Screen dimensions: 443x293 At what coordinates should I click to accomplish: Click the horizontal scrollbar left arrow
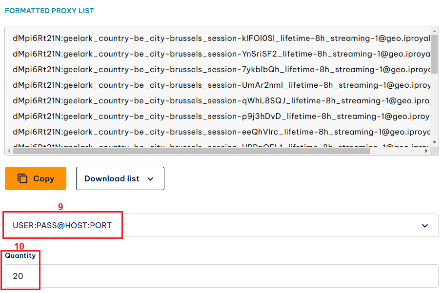[x=9, y=151]
